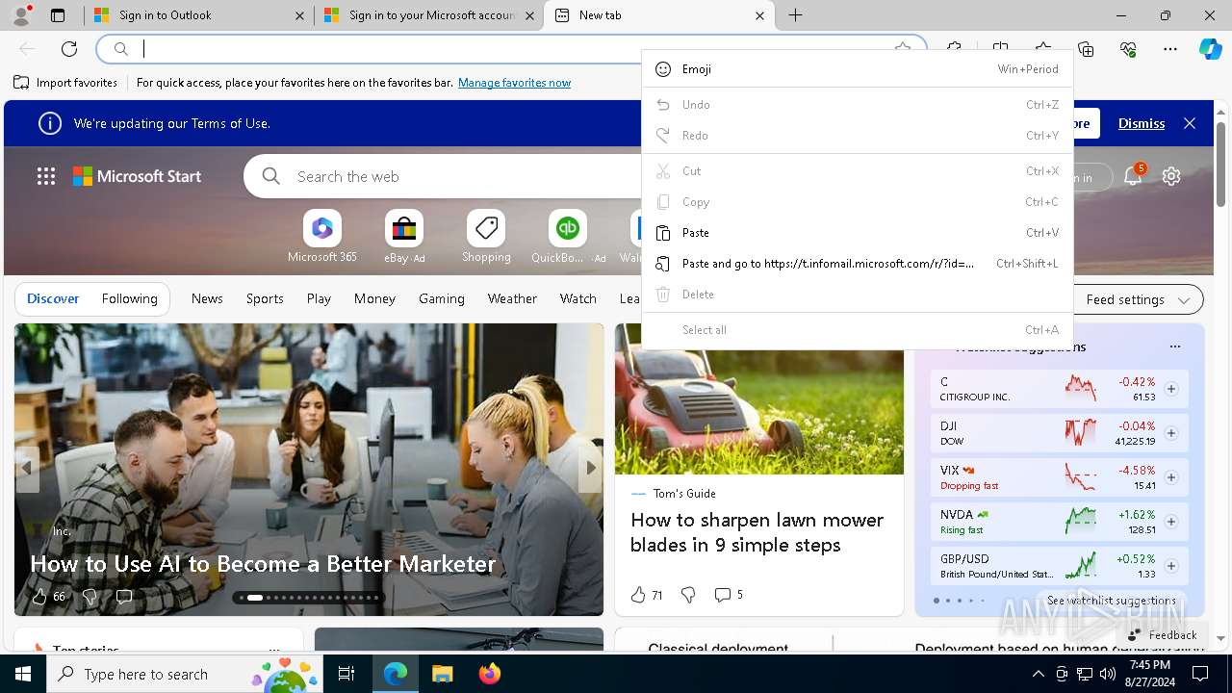Open Microsoft 365 shortcut tile

[x=321, y=238]
